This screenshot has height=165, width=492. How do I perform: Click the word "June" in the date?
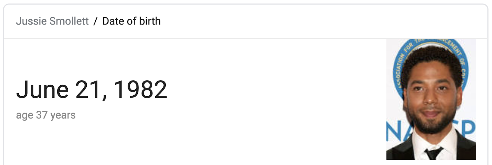pyautogui.click(x=42, y=90)
